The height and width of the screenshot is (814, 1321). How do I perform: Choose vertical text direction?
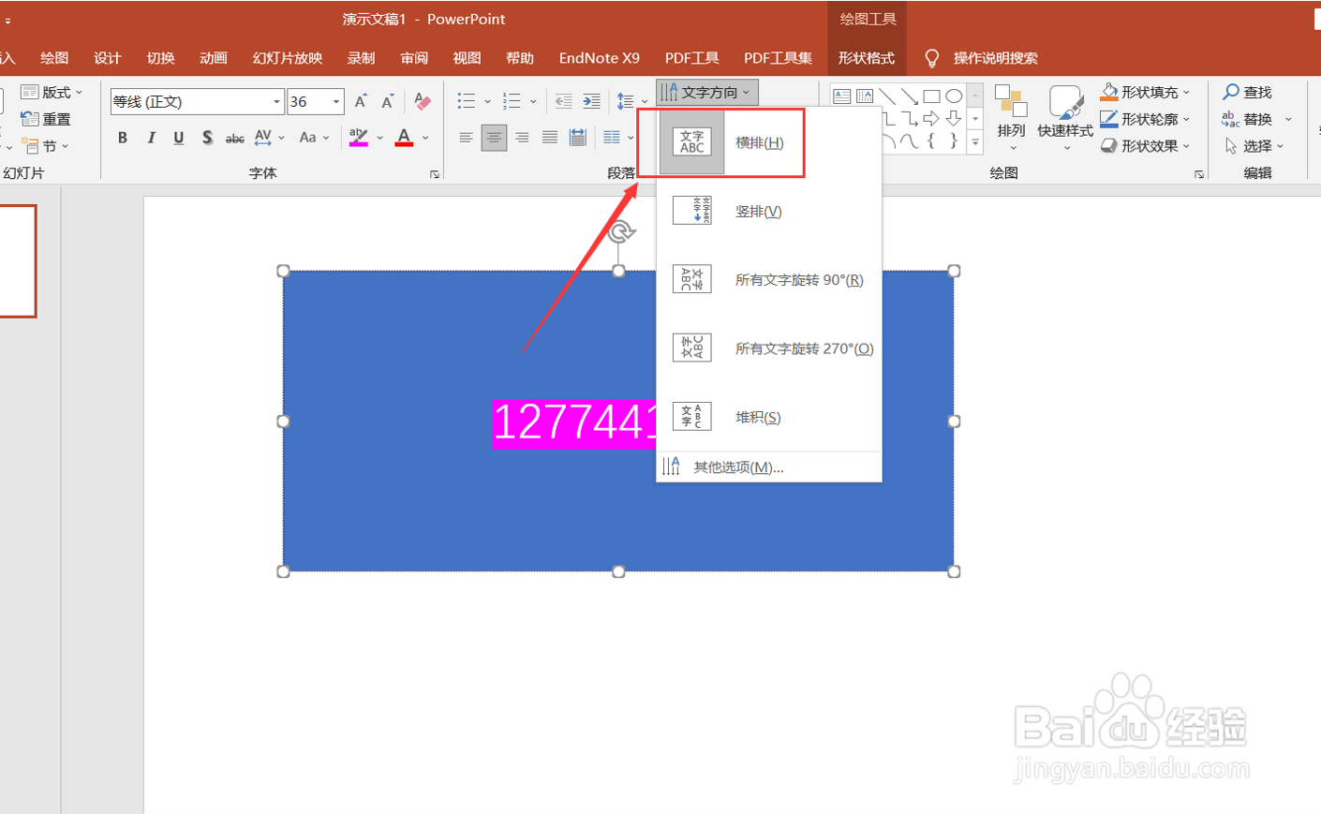click(x=769, y=211)
